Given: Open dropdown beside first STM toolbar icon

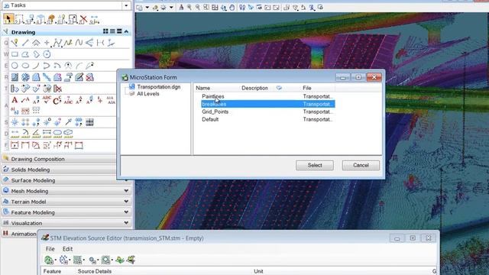Looking at the screenshot, I should click(x=56, y=260).
